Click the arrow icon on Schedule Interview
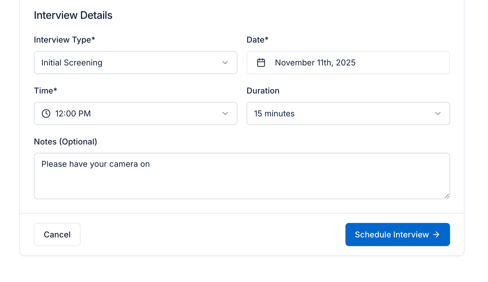 pos(436,235)
